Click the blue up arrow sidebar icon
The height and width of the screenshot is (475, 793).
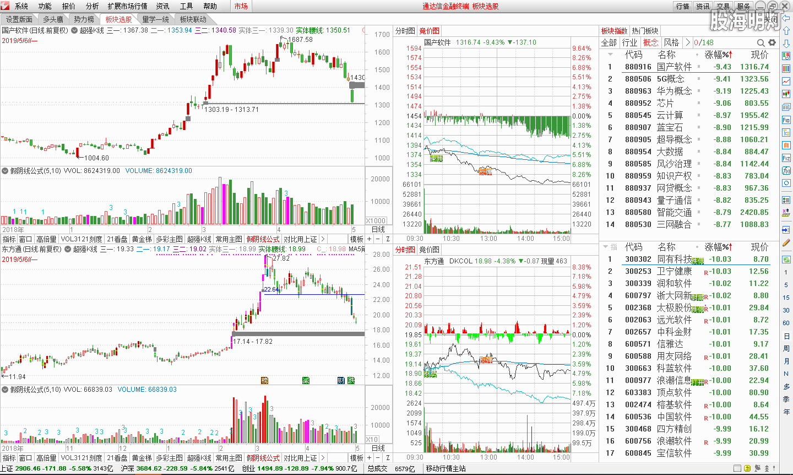[x=786, y=31]
